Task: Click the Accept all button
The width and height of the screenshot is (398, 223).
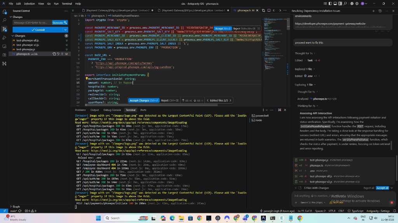Action: click(382, 188)
